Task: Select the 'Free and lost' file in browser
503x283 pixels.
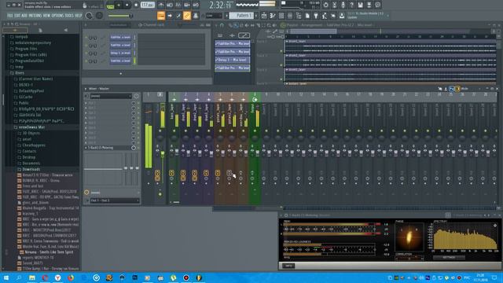Action: (33, 186)
